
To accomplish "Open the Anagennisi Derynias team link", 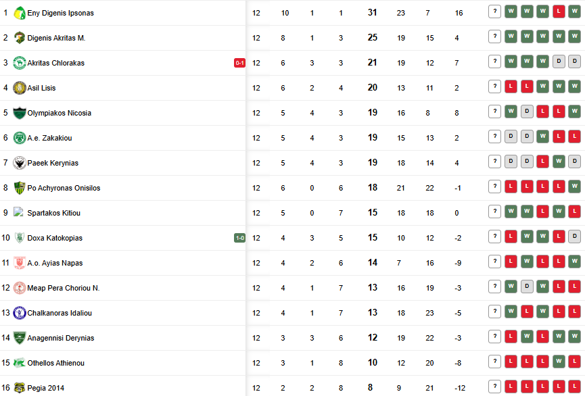I will point(61,338).
